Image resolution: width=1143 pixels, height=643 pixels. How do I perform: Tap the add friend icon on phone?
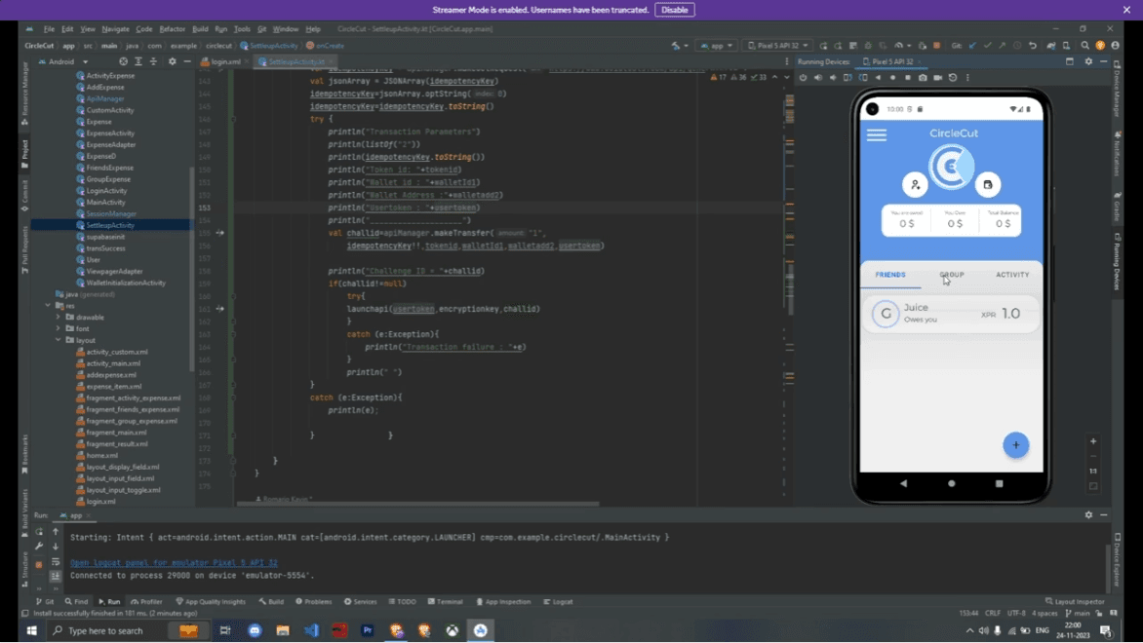pyautogui.click(x=915, y=185)
